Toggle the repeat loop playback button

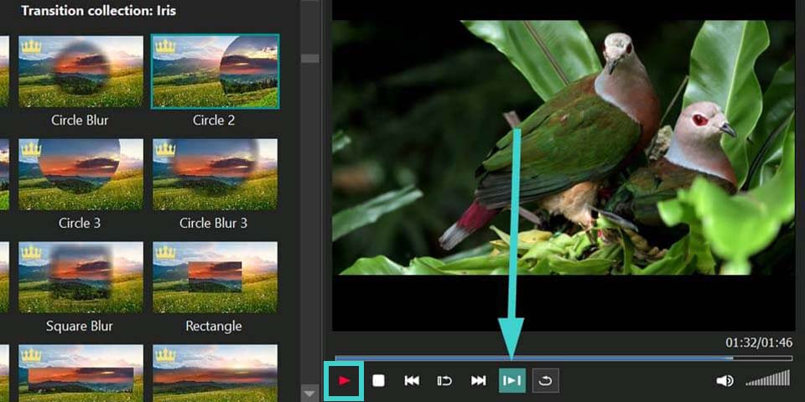pos(545,380)
